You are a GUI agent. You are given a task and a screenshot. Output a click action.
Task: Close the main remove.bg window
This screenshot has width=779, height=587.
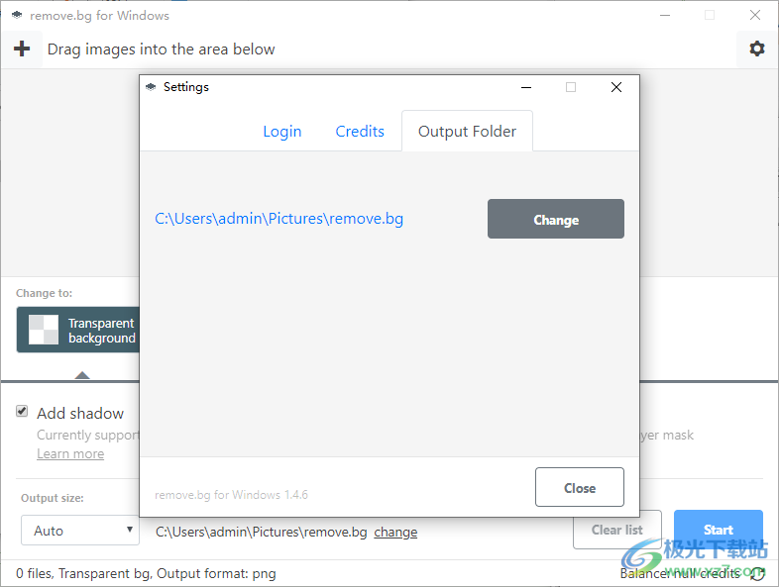pos(754,16)
